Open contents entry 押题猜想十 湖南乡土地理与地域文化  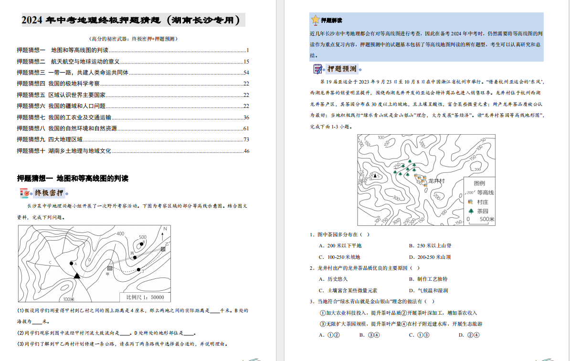pos(133,151)
